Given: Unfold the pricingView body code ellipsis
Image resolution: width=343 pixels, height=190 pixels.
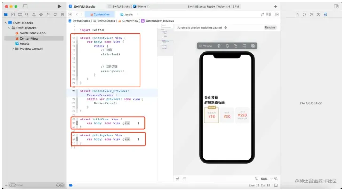Looking at the screenshot, I should 127,139.
